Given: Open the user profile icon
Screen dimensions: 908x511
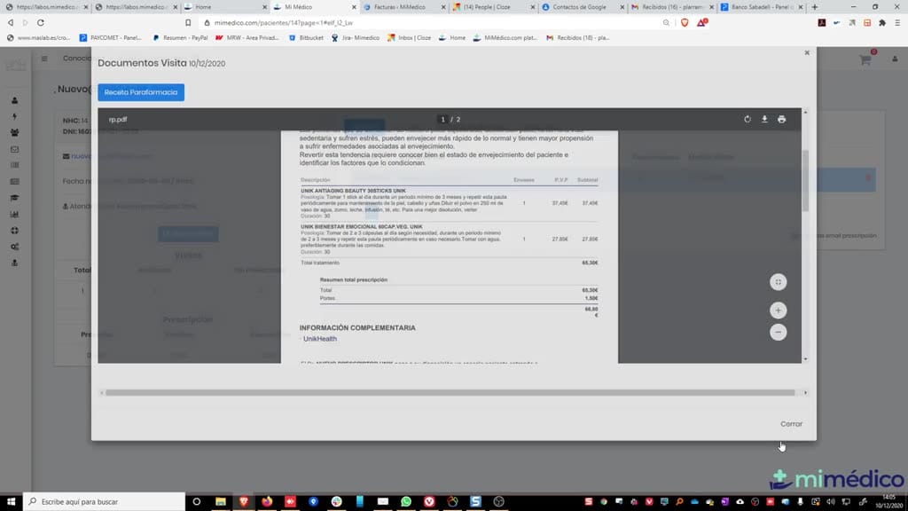Looking at the screenshot, I should coord(895,59).
